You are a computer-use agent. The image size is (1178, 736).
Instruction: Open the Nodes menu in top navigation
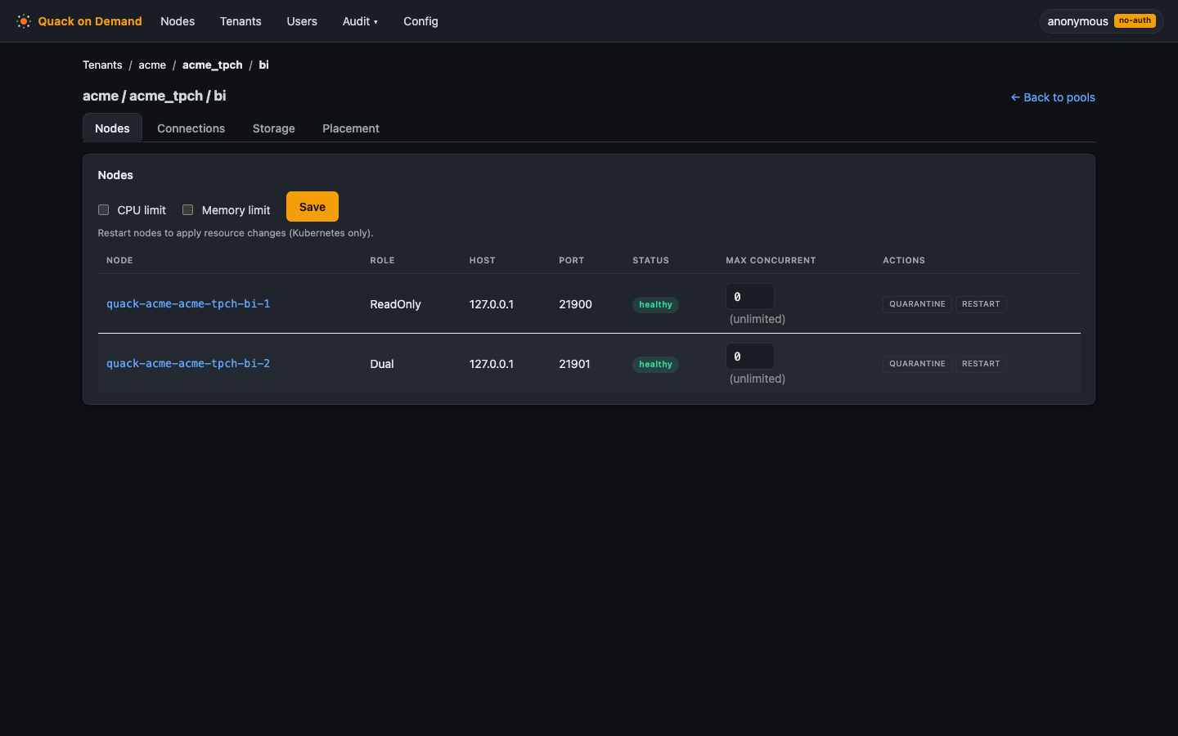click(178, 21)
